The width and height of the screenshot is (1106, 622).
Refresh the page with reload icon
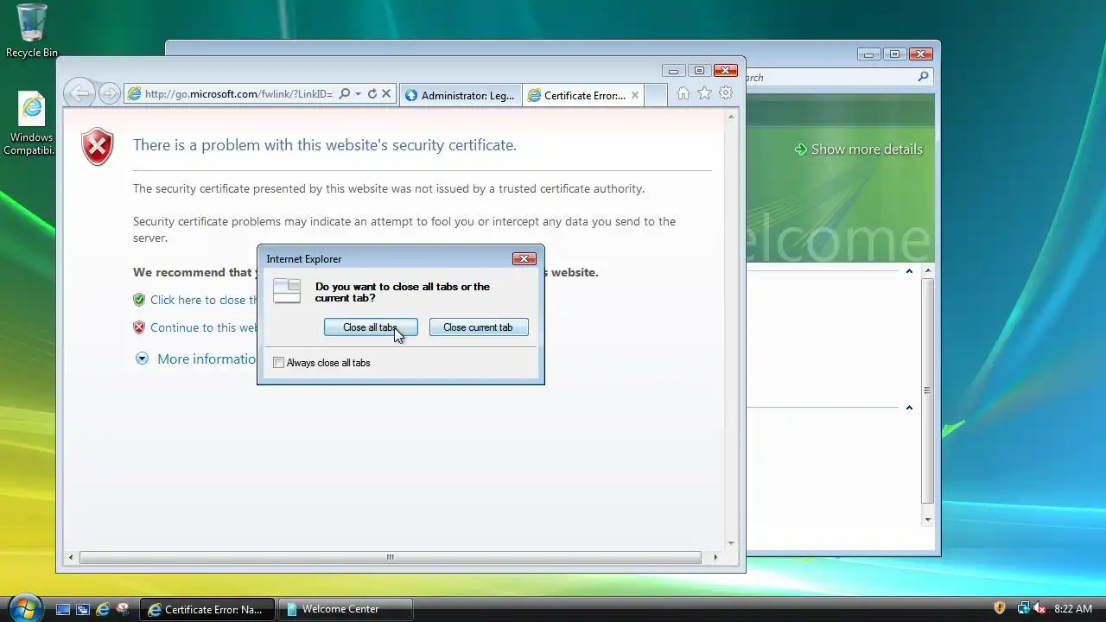[372, 94]
